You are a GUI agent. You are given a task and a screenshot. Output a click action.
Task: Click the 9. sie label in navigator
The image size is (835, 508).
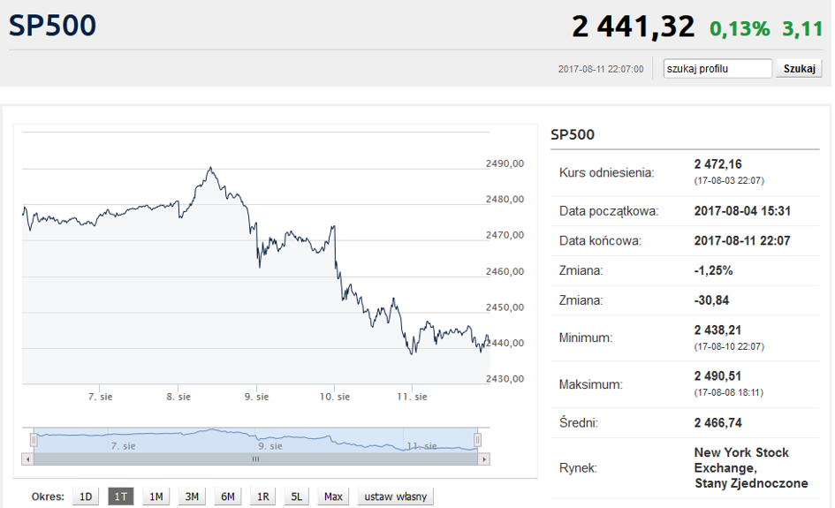(x=270, y=446)
